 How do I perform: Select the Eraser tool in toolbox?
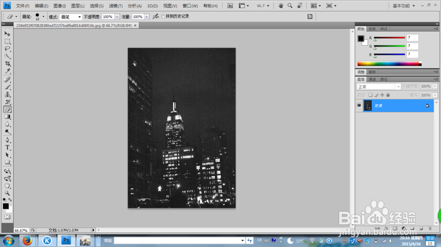point(7,109)
